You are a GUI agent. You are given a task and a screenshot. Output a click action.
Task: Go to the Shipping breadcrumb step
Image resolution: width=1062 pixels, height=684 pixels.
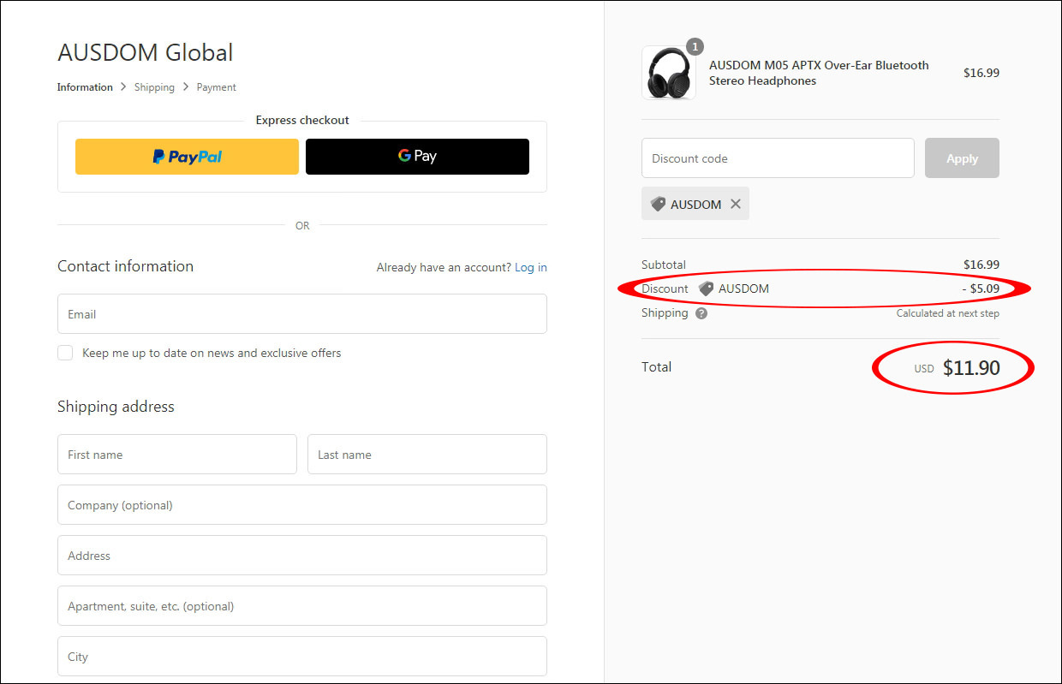[154, 87]
